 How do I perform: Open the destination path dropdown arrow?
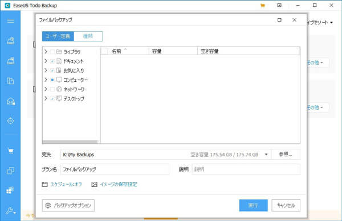(x=266, y=155)
